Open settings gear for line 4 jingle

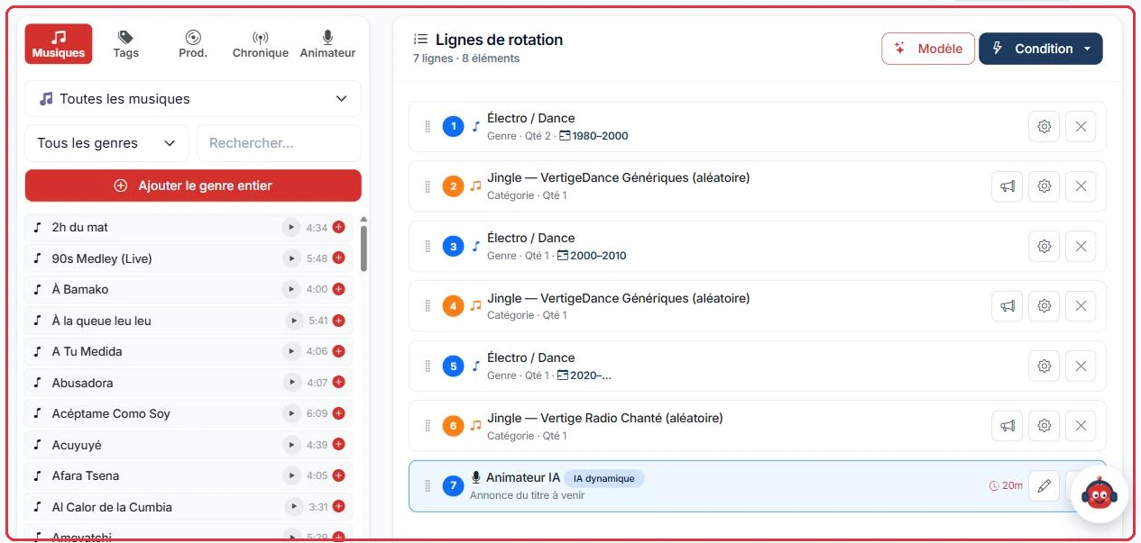pyautogui.click(x=1044, y=306)
